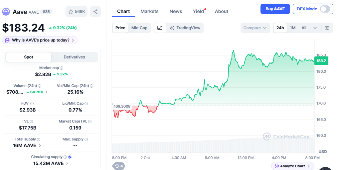Expand Volume (24h) details chevron

click(x=47, y=92)
